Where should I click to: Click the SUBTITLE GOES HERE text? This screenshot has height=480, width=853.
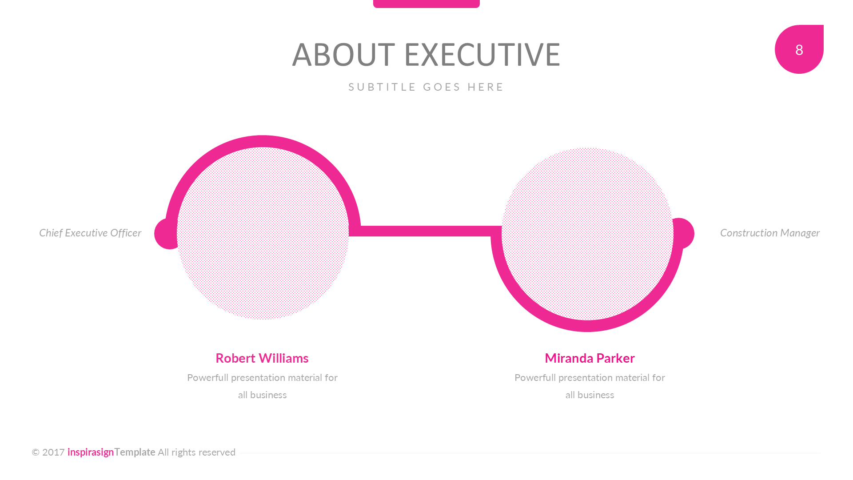pyautogui.click(x=426, y=87)
